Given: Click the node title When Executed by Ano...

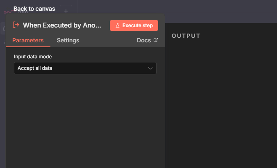Looking at the screenshot, I should click(61, 25).
